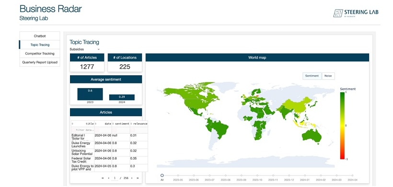Click the Business Radar title
Viewport: 393px width, 187px height.
pyautogui.click(x=51, y=9)
